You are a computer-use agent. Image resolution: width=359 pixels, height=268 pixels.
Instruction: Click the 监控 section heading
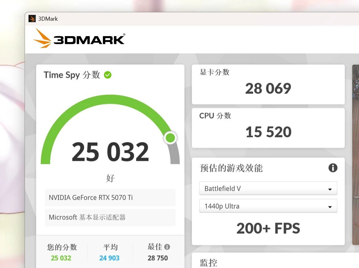coord(208,262)
